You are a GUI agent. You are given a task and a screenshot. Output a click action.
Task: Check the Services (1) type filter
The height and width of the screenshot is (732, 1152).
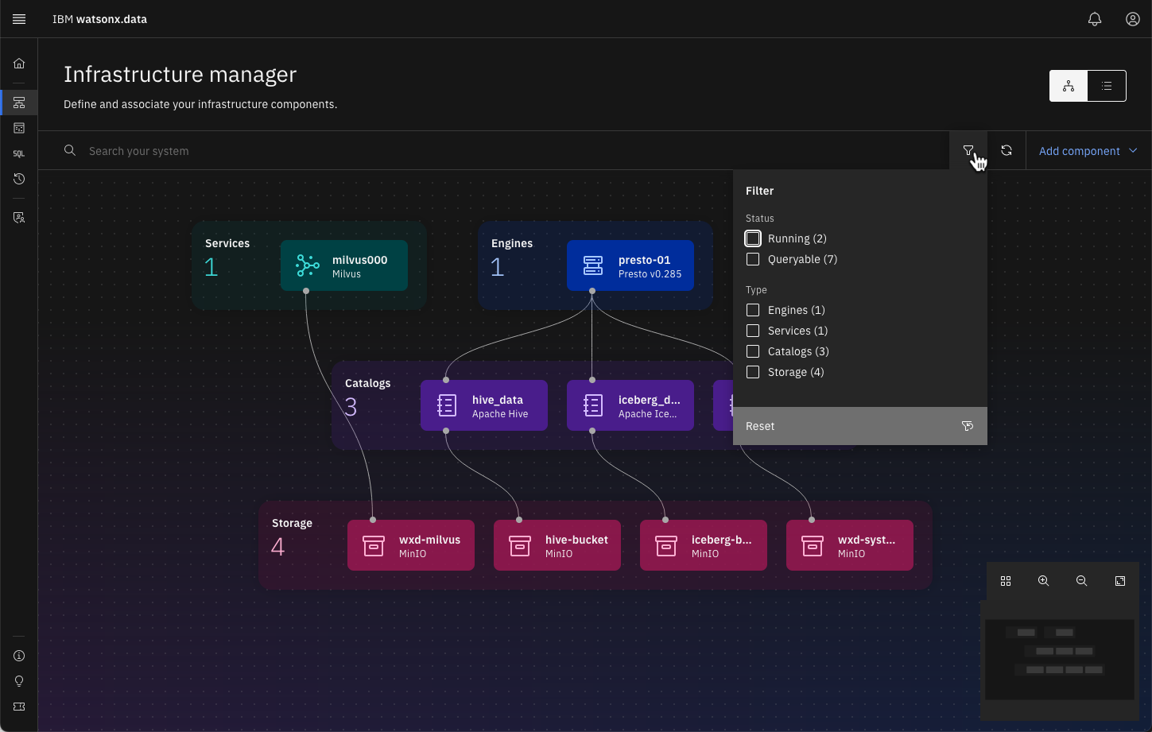tap(753, 331)
